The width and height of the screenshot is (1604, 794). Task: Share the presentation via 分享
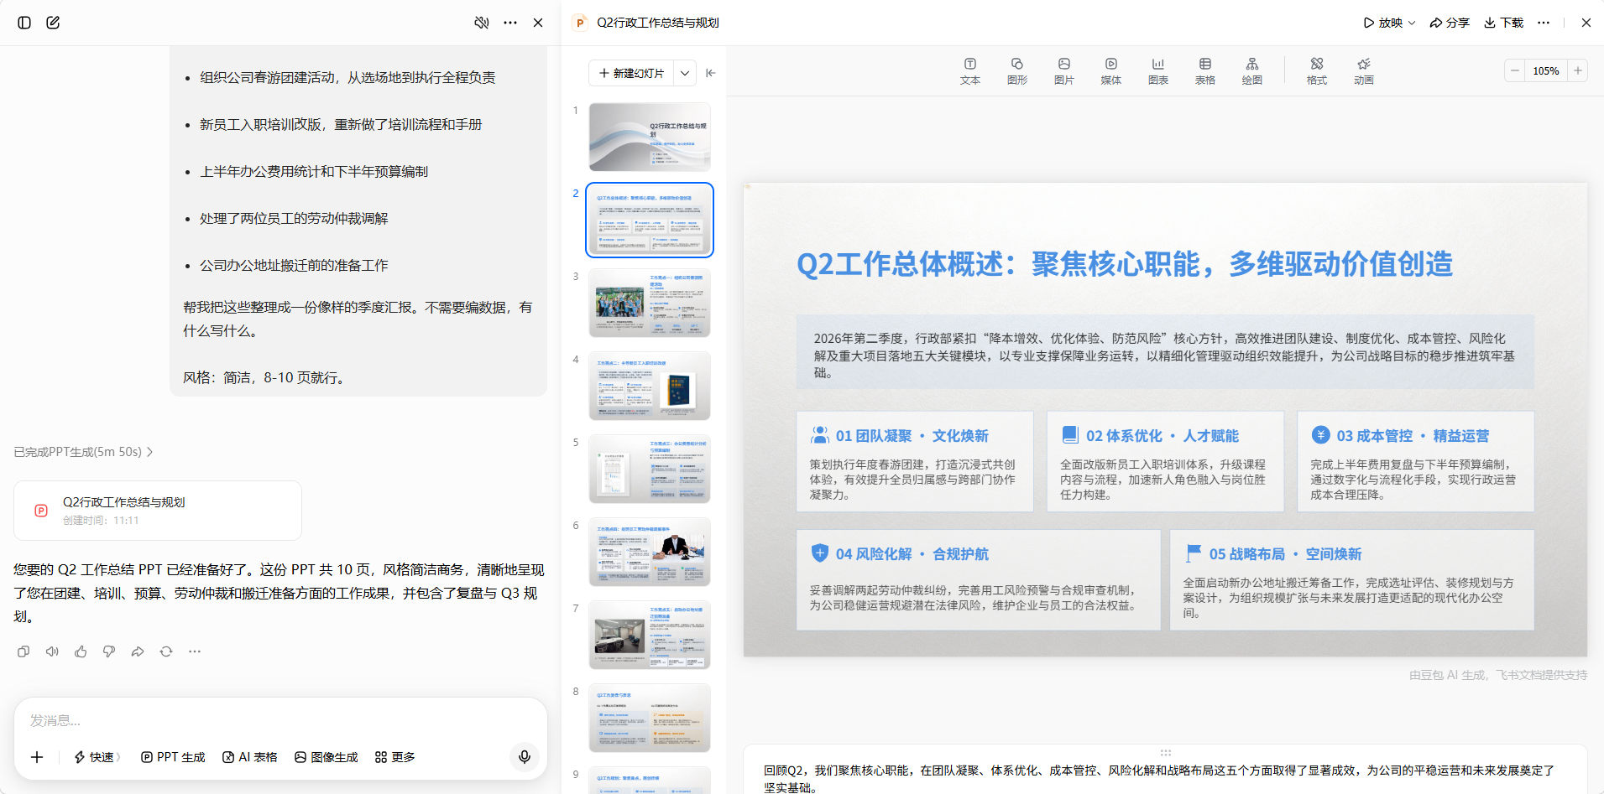(1450, 23)
